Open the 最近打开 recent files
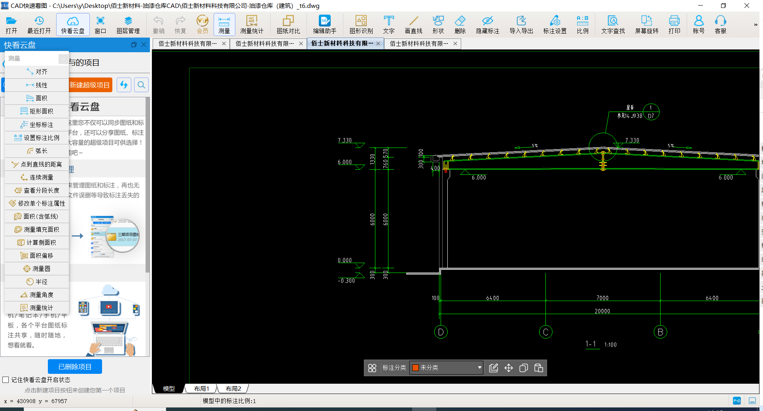763x411 pixels. click(x=39, y=25)
